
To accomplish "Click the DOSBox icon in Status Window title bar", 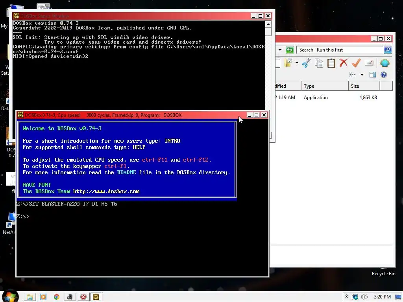I will pos(16,16).
